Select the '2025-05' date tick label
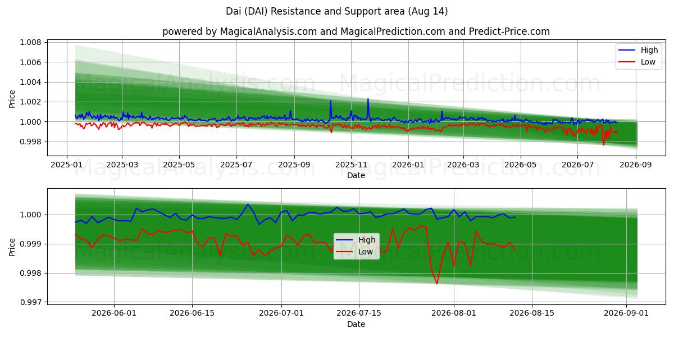Screen dimensions: 674x337 click(179, 165)
